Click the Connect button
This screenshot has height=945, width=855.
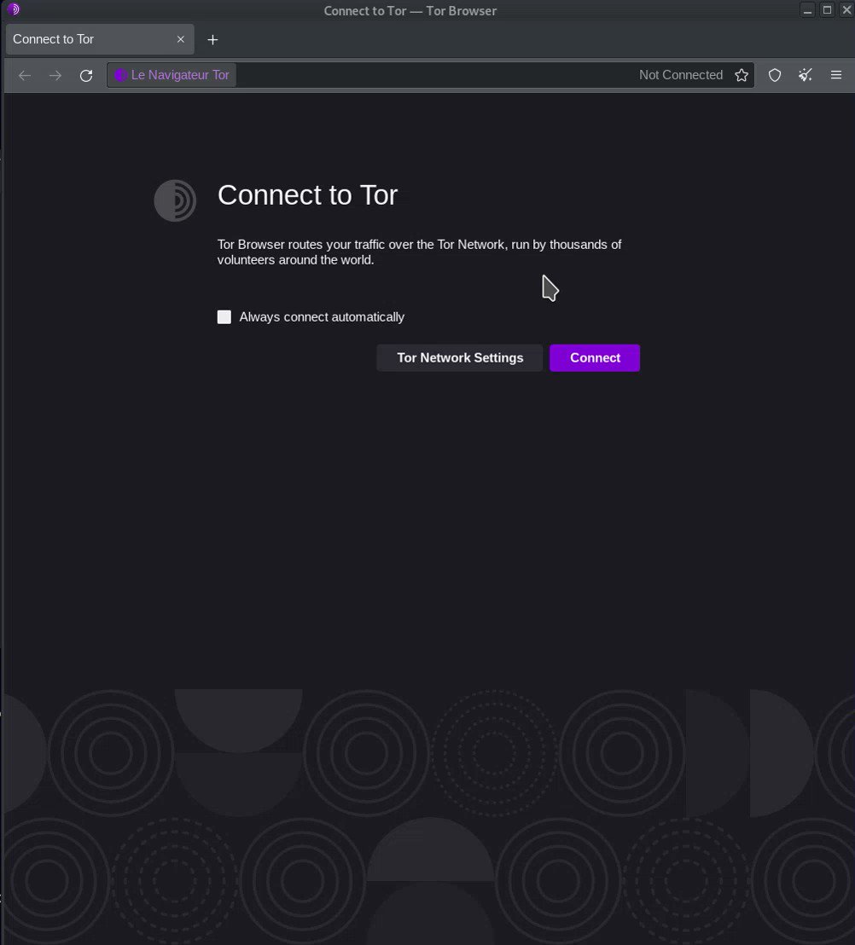[x=595, y=358]
